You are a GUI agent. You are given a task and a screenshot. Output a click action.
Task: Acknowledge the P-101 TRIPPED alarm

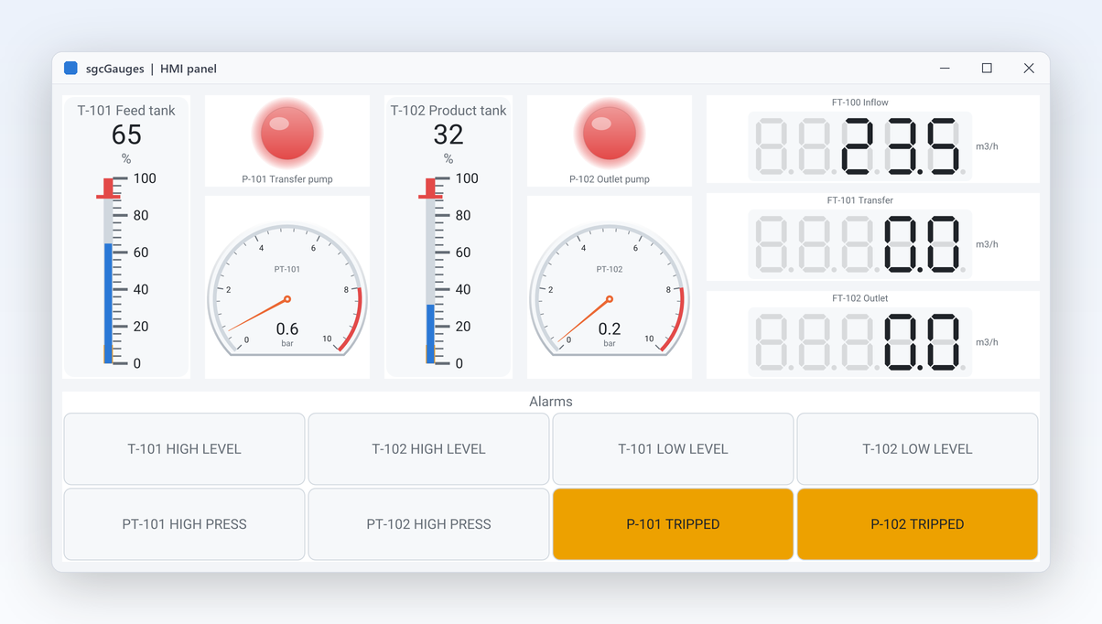[673, 524]
